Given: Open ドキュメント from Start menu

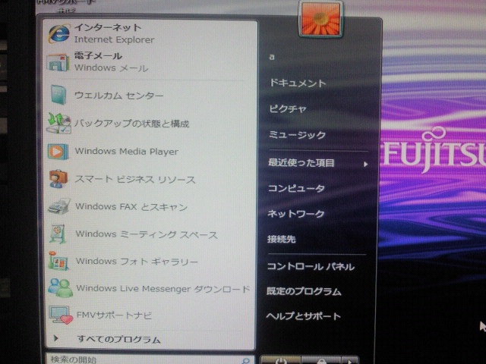Looking at the screenshot, I should (x=298, y=83).
